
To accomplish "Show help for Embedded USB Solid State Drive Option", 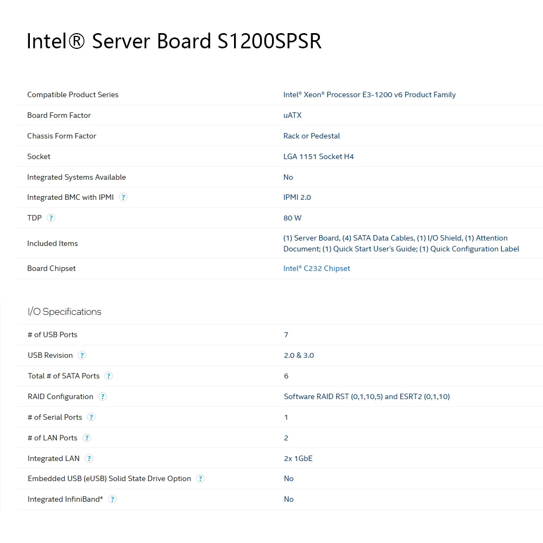I will click(x=200, y=478).
